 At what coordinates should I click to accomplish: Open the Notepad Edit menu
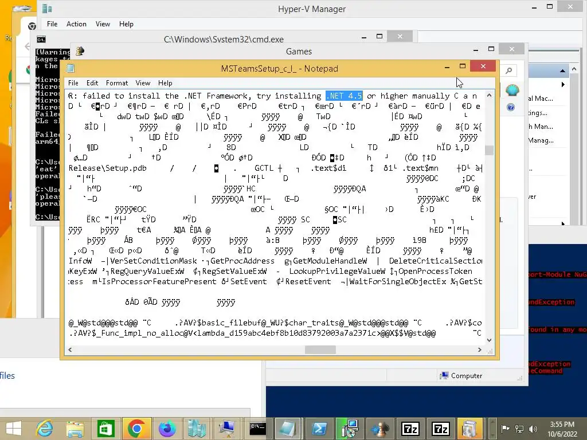tap(92, 82)
